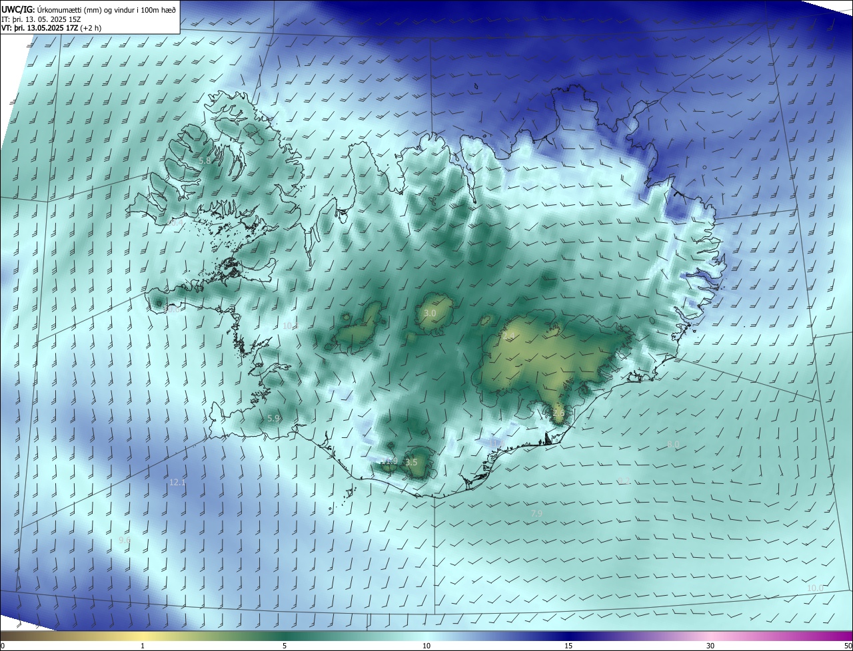
Task: Click the map title "UWC/IG: Úrkomumætti (mm) og vindur í 100m hæð"
Action: pos(89,9)
